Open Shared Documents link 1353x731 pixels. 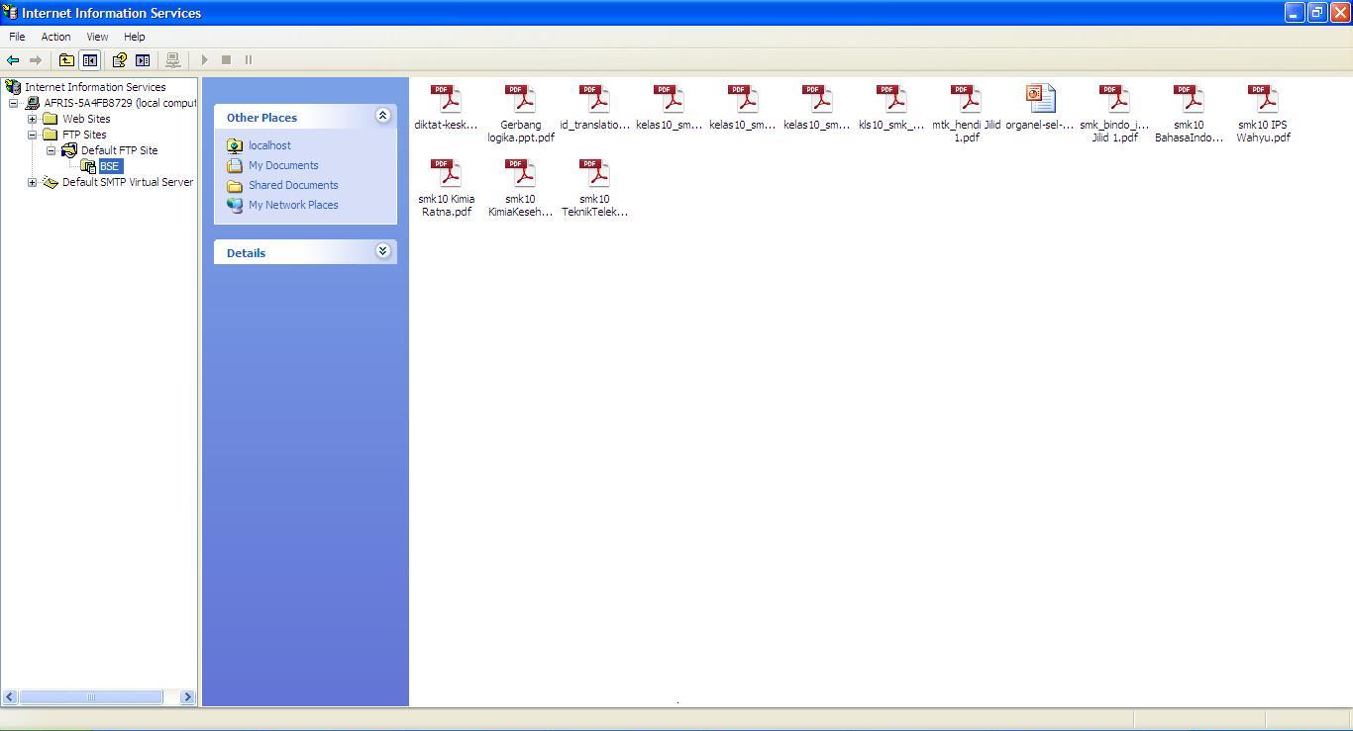pyautogui.click(x=293, y=185)
